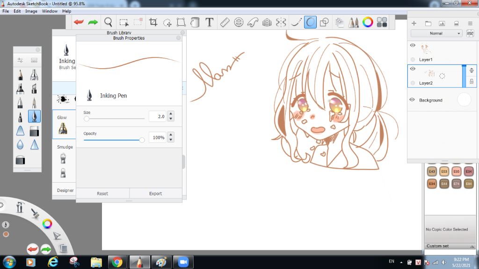Click the green Redo arrow in toolbar
The height and width of the screenshot is (269, 479).
(93, 22)
